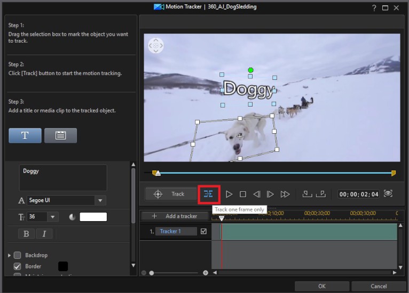Uncheck the Tracker 1 checkbox
Viewport: 409px width, 293px height.
(x=204, y=231)
